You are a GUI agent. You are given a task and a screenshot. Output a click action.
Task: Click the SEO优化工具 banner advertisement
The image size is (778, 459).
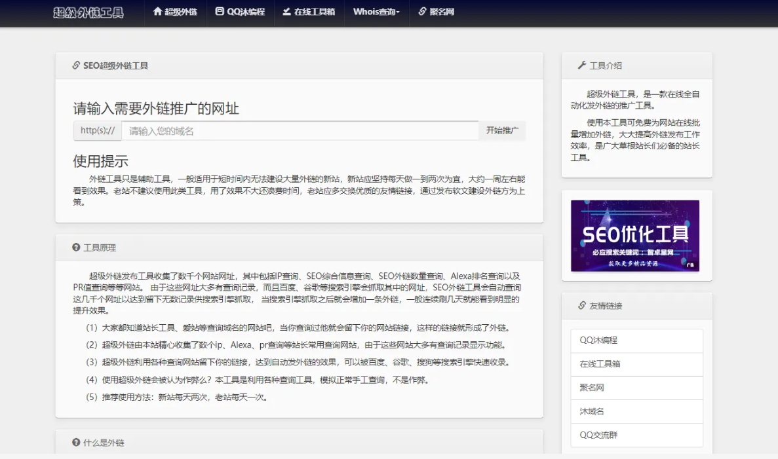[x=635, y=236]
